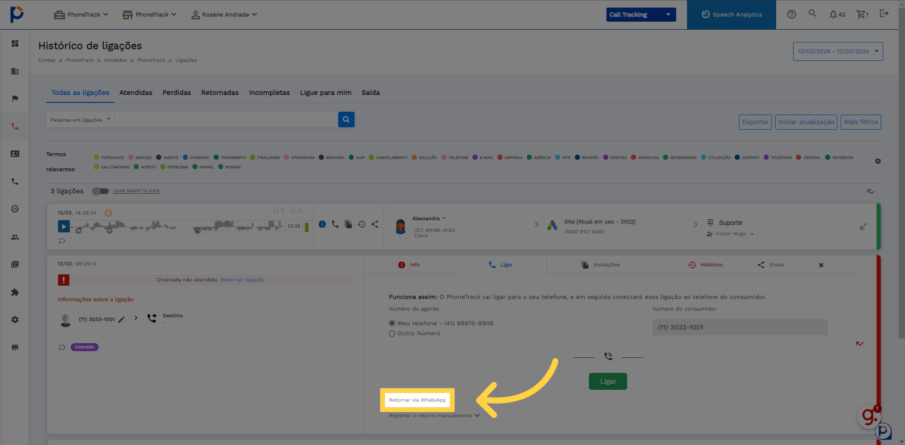Screen dimensions: 905x445
Task: Toggle the AGENTE term filter
Action: point(167,157)
